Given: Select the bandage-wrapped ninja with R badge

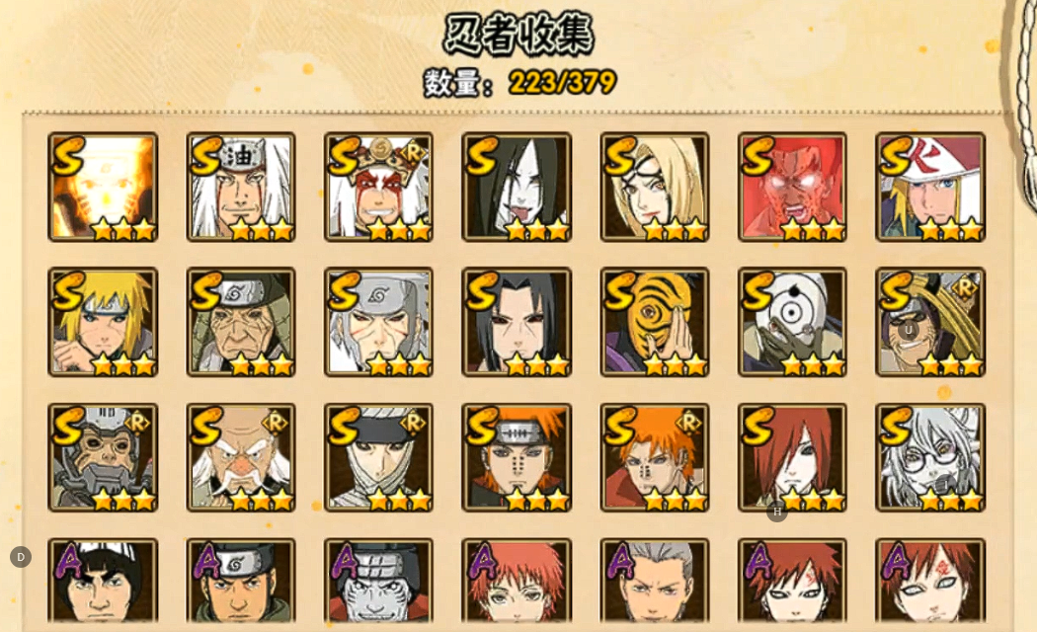Looking at the screenshot, I should tap(379, 457).
